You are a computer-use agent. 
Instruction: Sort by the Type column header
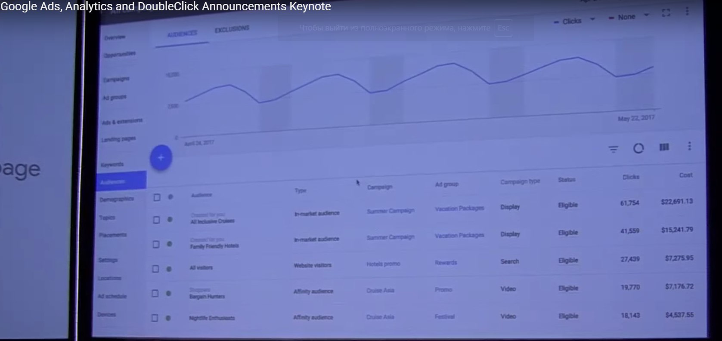[301, 190]
